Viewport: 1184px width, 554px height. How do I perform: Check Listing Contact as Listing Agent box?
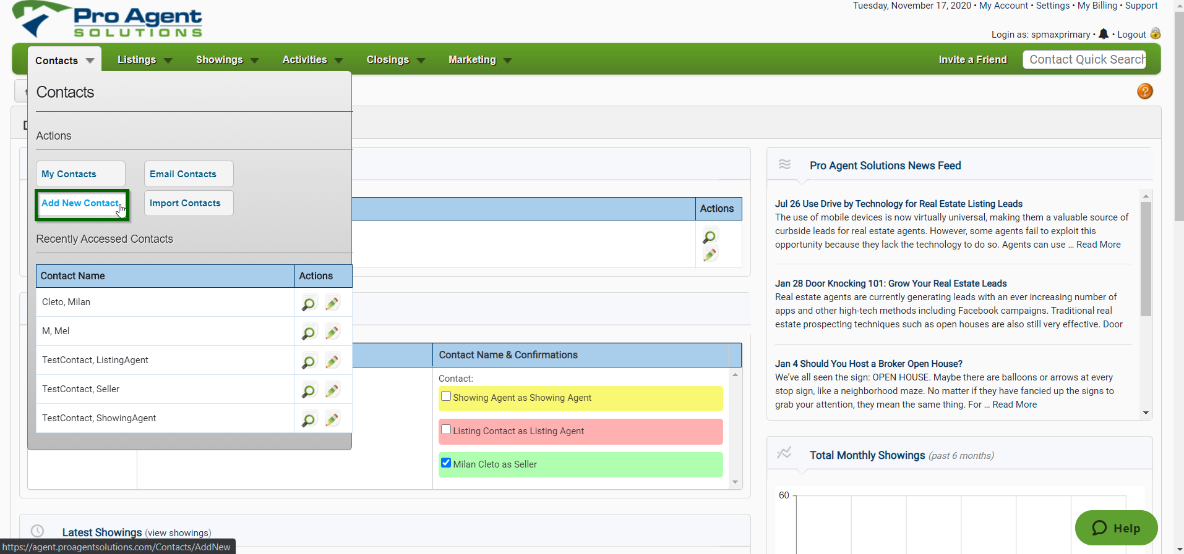tap(446, 430)
